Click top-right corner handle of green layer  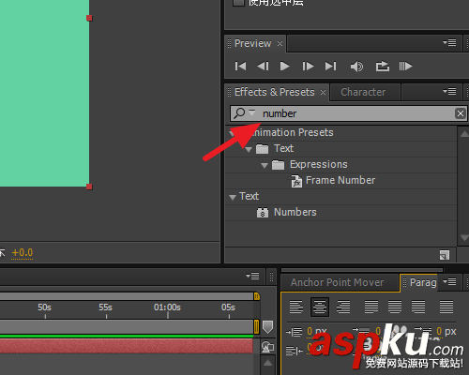coord(89,18)
